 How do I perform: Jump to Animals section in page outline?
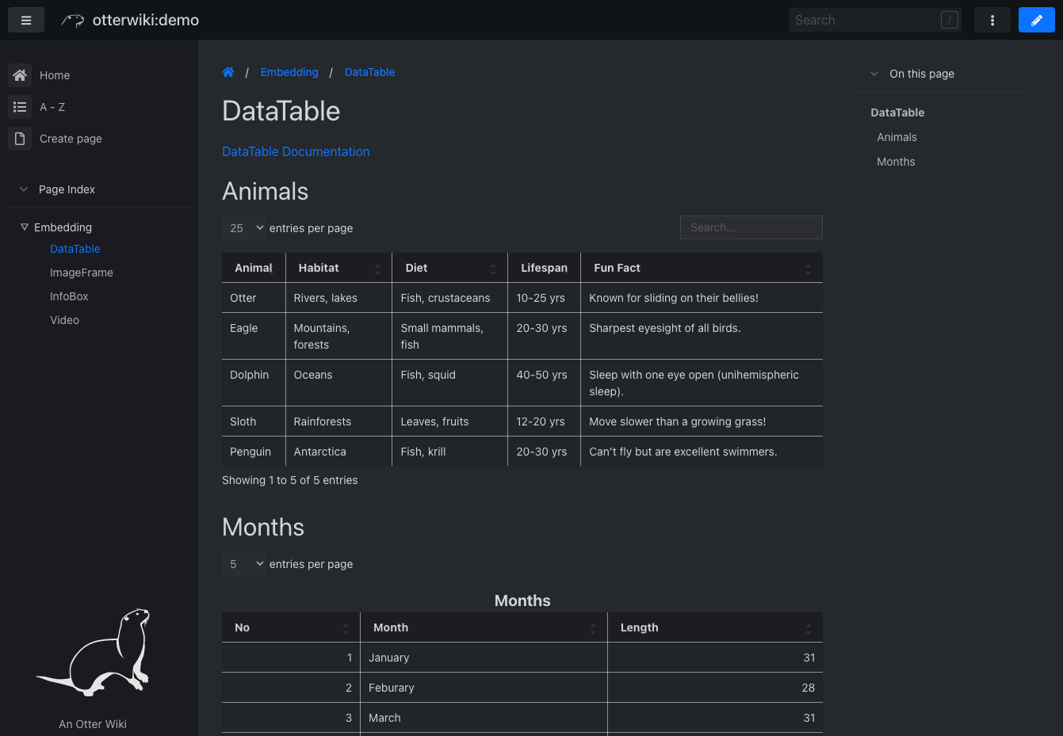pyautogui.click(x=897, y=137)
